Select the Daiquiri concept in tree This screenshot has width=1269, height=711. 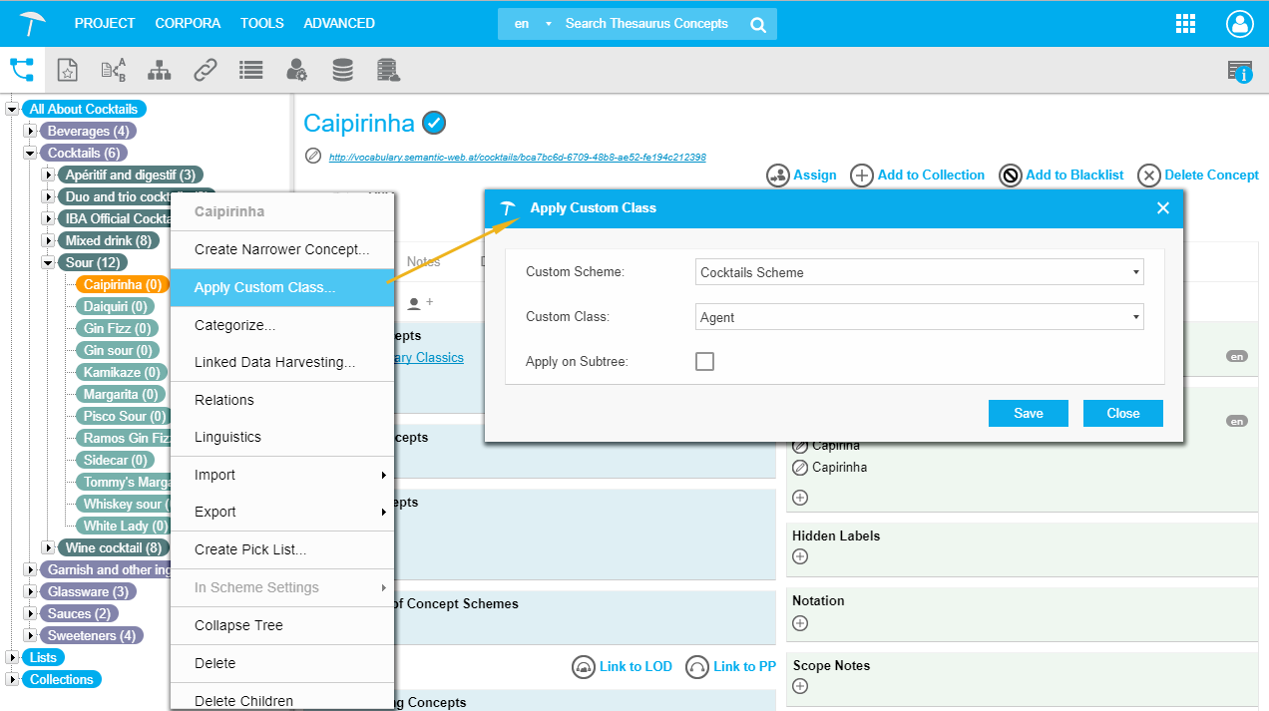[117, 306]
